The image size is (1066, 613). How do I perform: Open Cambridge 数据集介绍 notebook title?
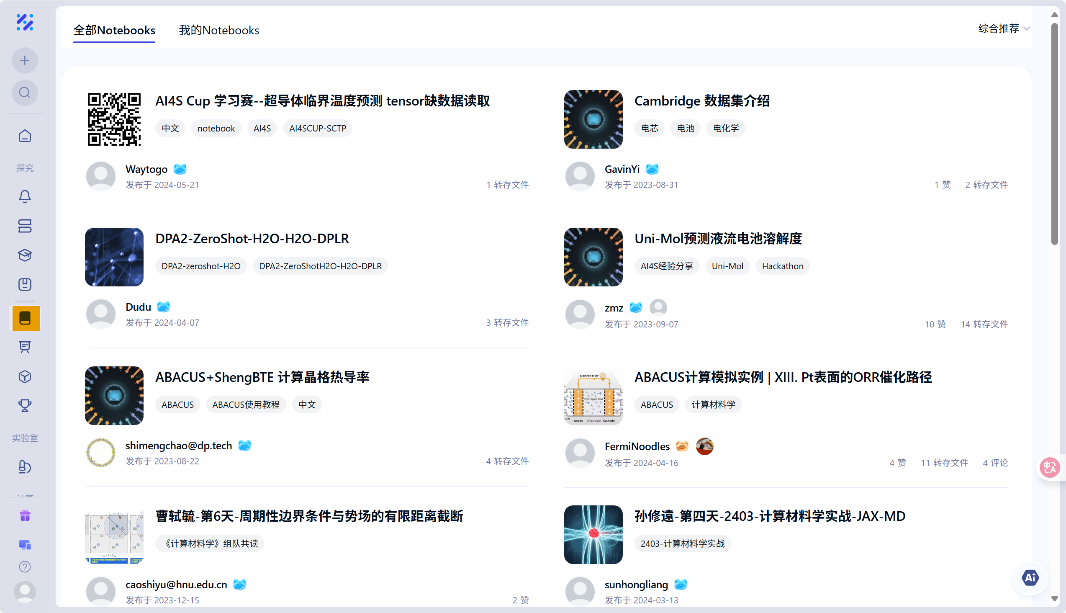pyautogui.click(x=701, y=101)
